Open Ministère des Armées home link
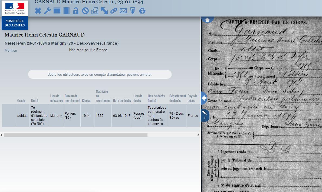This screenshot has height=192, width=322. [15, 23]
